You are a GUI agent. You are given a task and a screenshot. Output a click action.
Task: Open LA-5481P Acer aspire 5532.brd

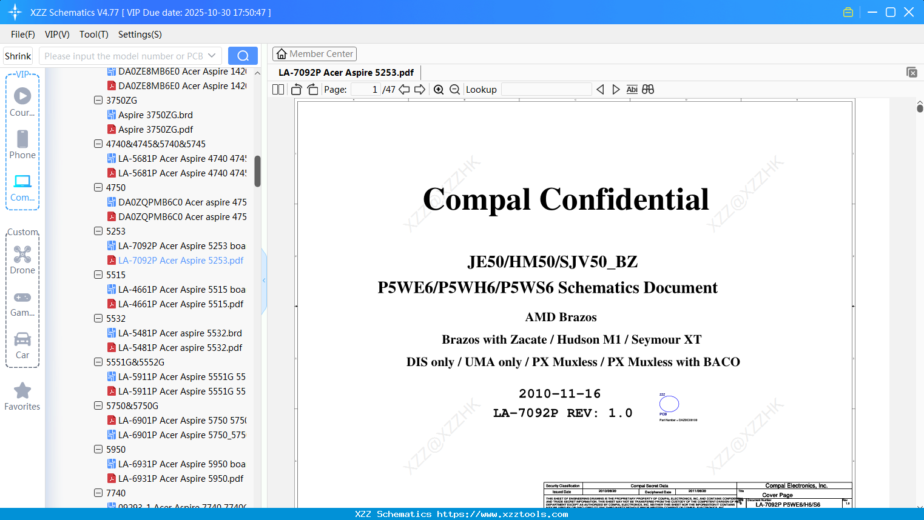point(175,333)
